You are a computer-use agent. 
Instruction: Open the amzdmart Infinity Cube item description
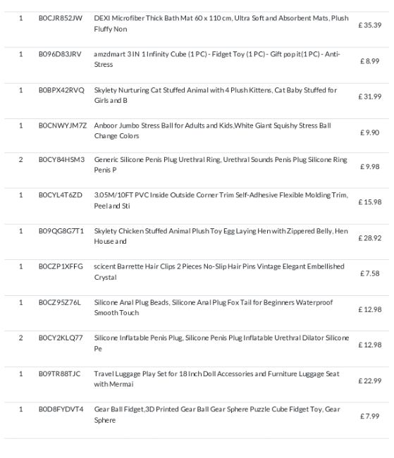(x=216, y=59)
